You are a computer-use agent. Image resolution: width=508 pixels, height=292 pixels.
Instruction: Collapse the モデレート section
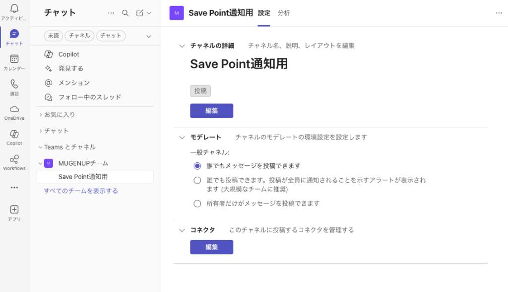(x=182, y=137)
